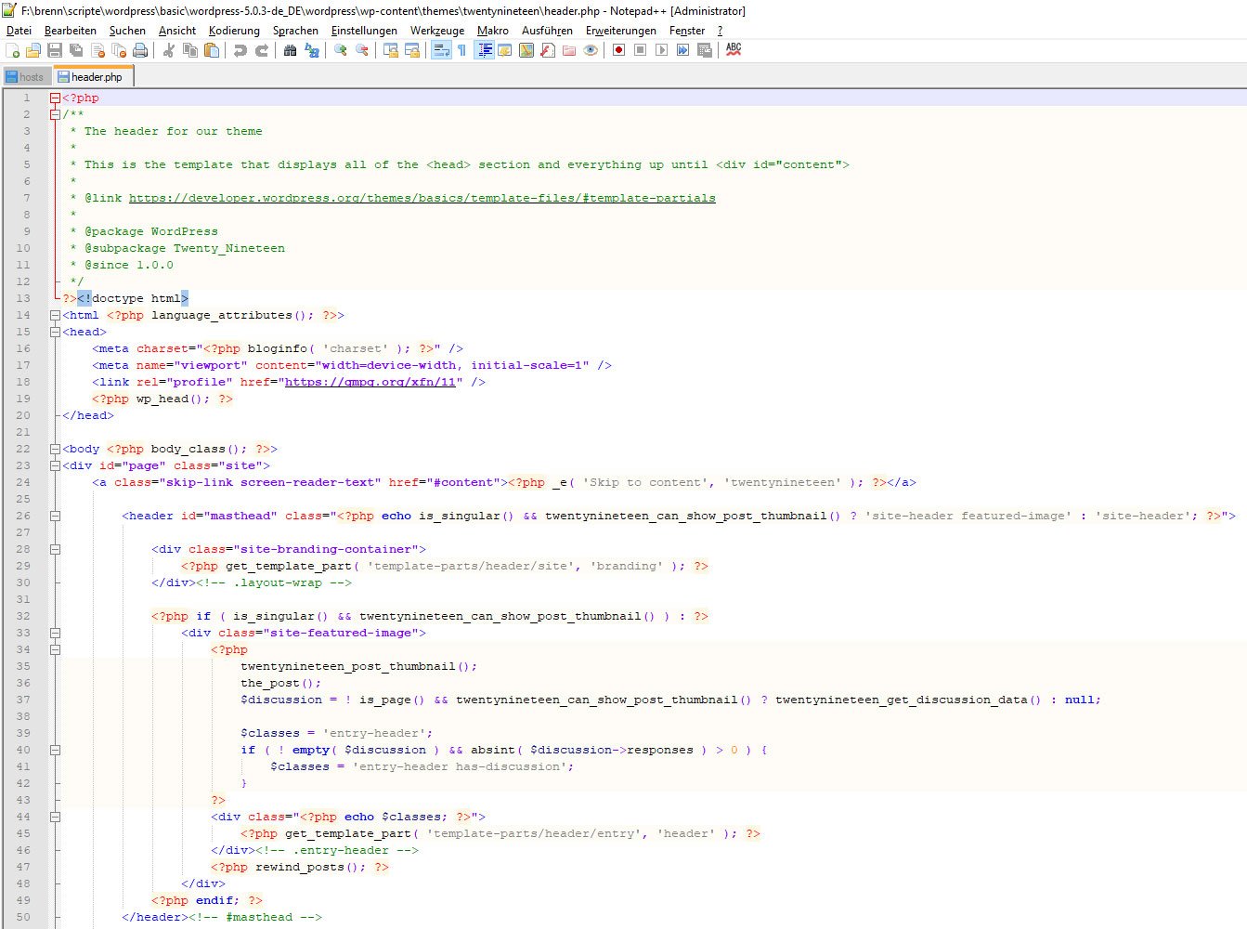Zoom out with magnifier minus icon
The height and width of the screenshot is (929, 1247).
click(361, 50)
